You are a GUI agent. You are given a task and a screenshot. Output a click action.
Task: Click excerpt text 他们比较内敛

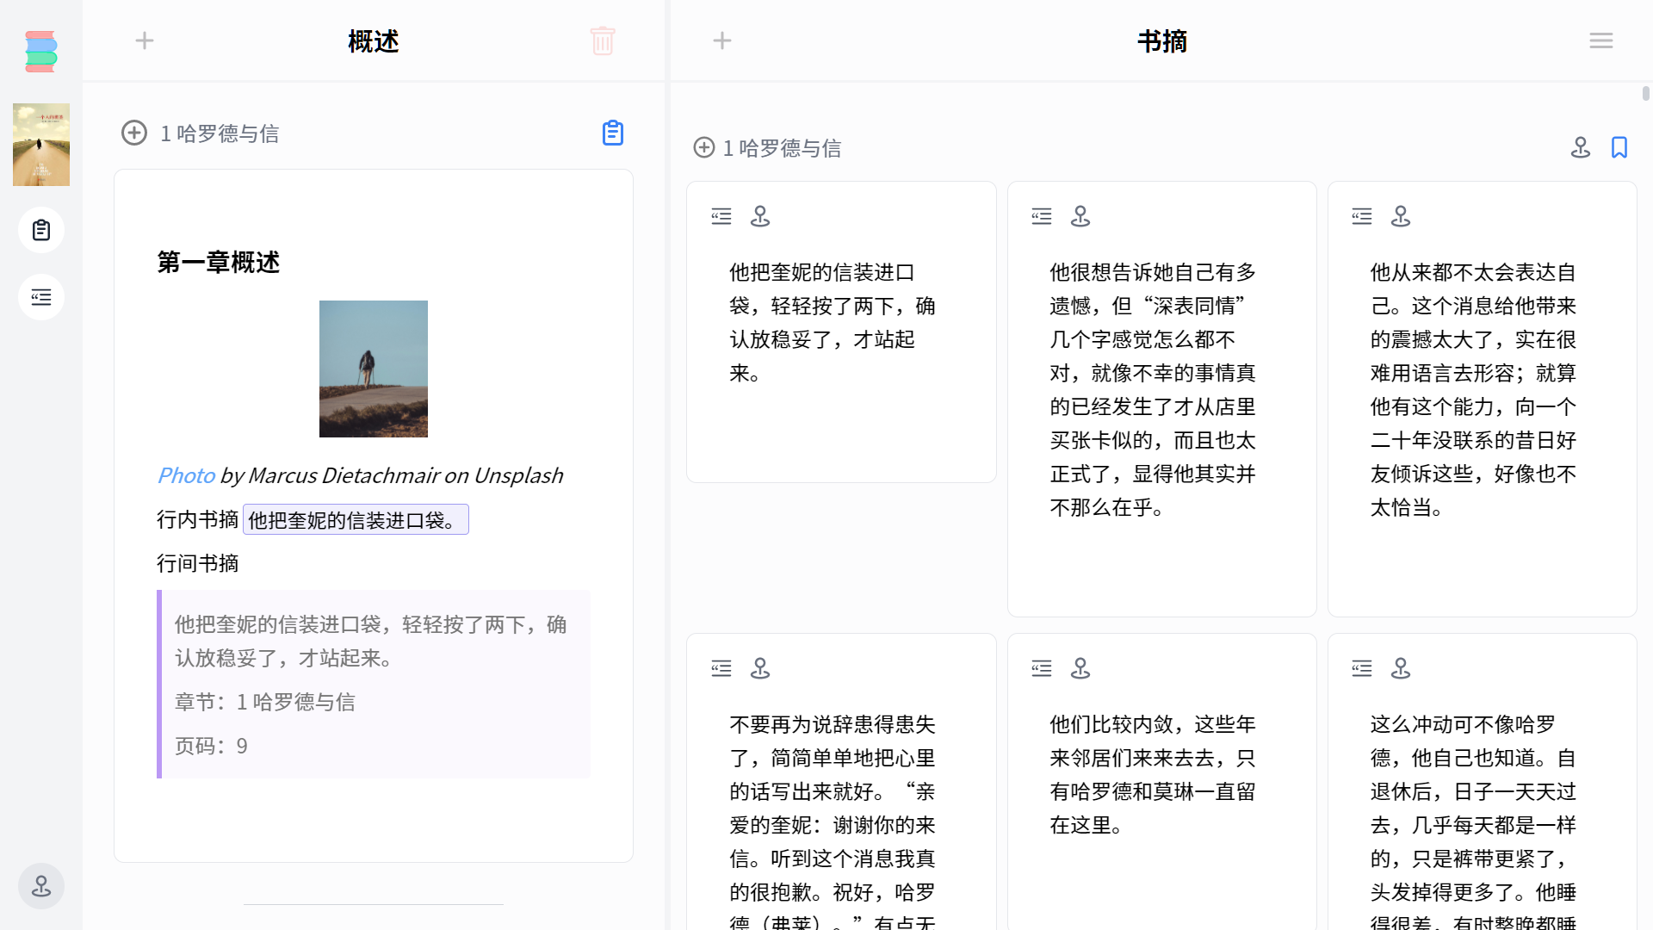pos(1153,774)
